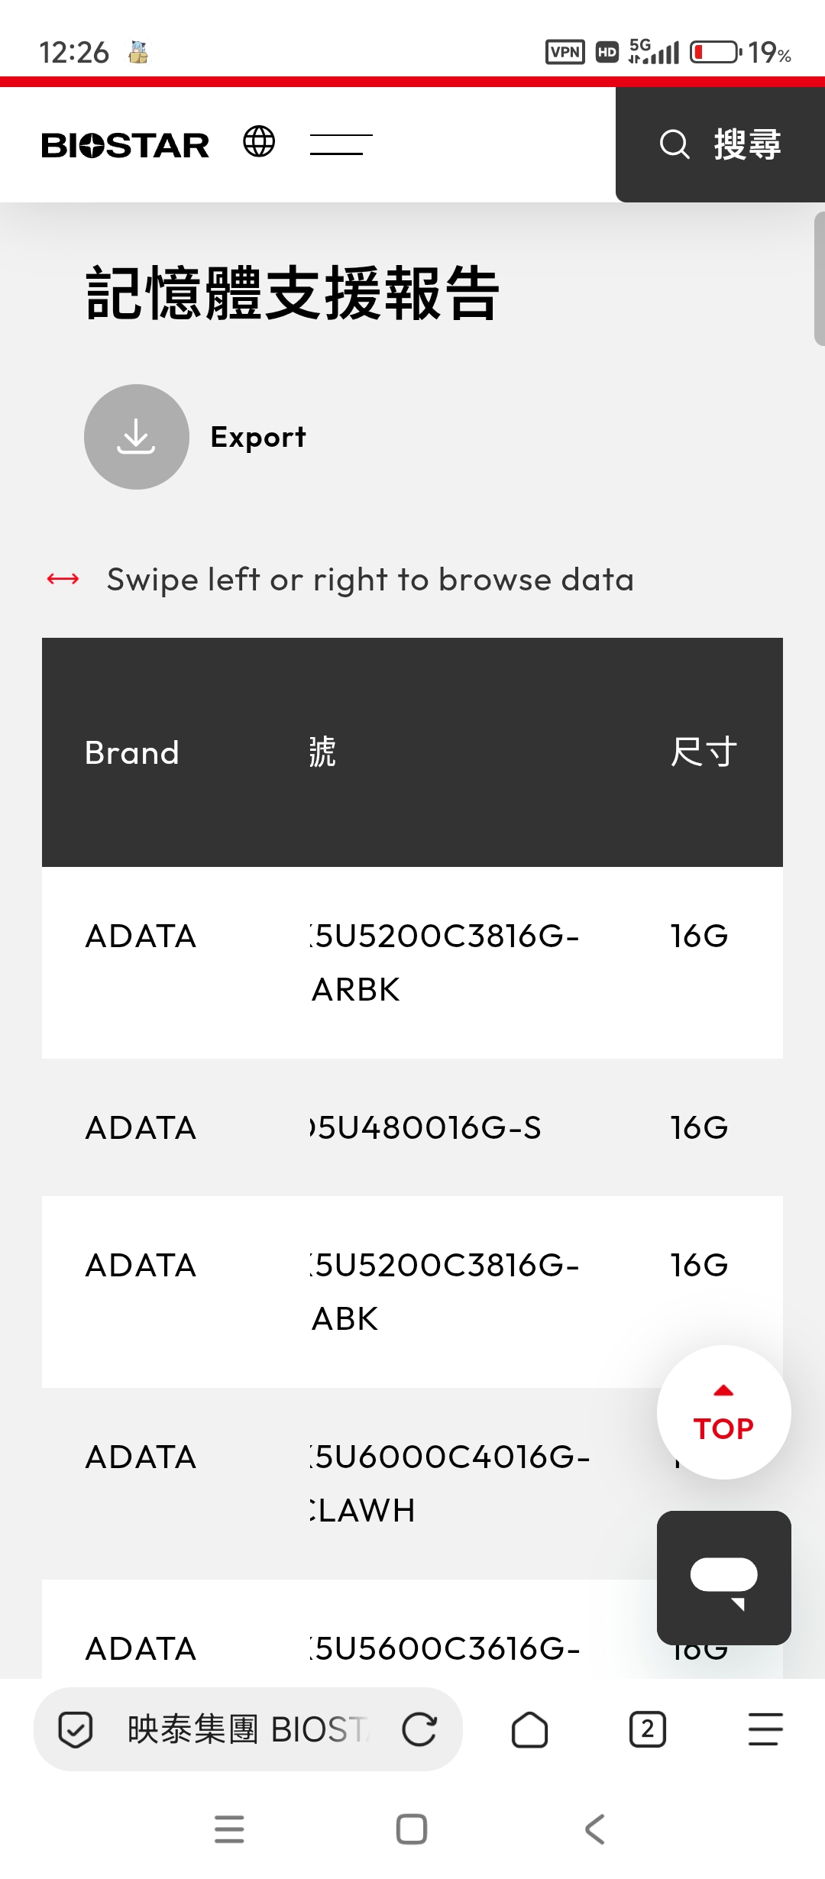
Task: Select the 5U480016G-S ADATA row
Action: click(412, 1127)
